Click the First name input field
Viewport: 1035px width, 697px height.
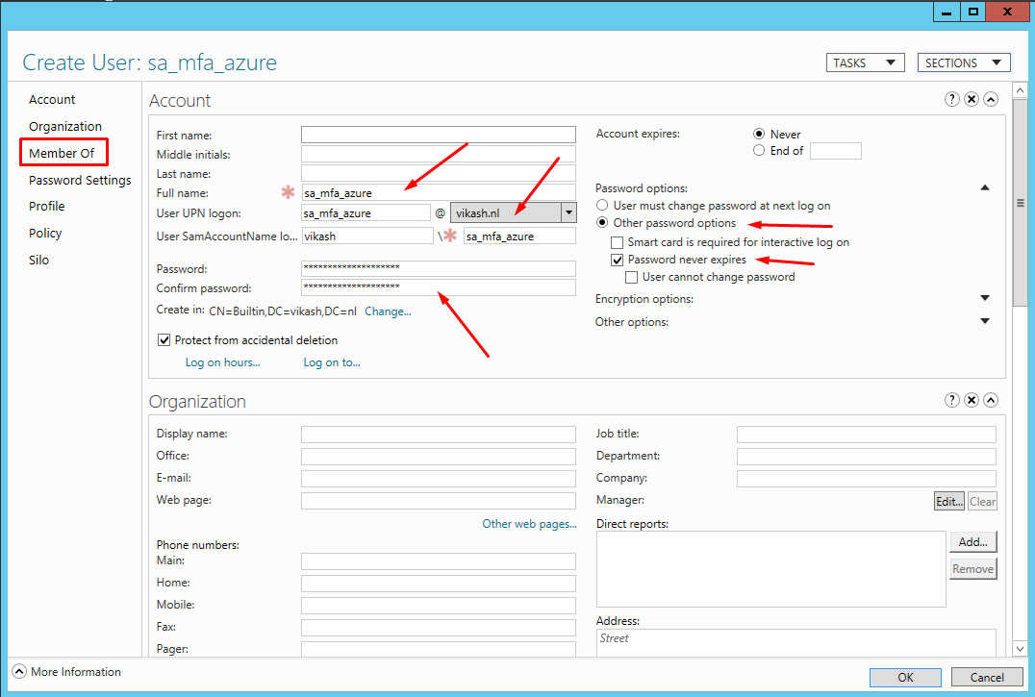pos(439,135)
